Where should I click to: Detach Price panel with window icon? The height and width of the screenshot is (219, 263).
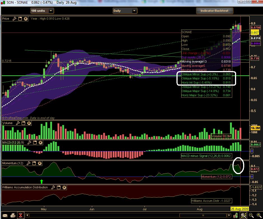click(x=20, y=19)
